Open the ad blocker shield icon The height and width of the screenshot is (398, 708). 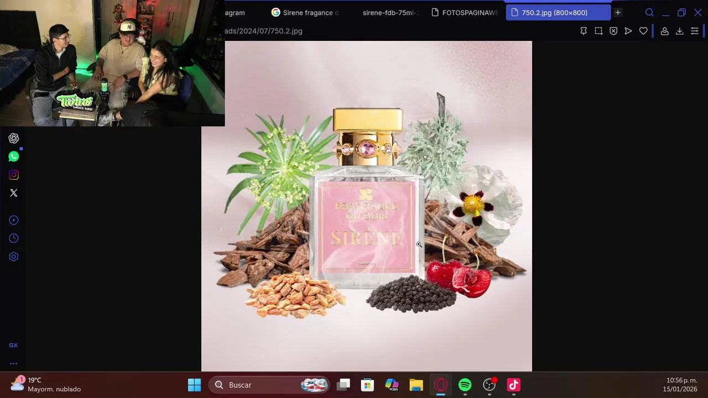pos(613,31)
